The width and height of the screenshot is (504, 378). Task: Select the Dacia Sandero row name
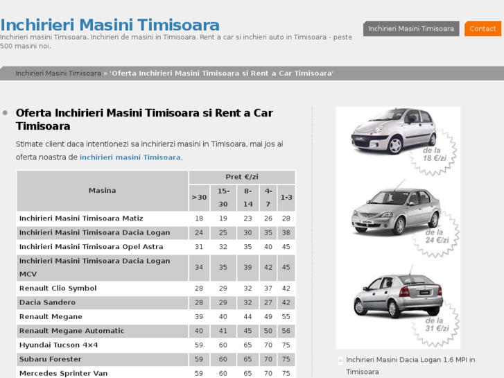click(47, 302)
